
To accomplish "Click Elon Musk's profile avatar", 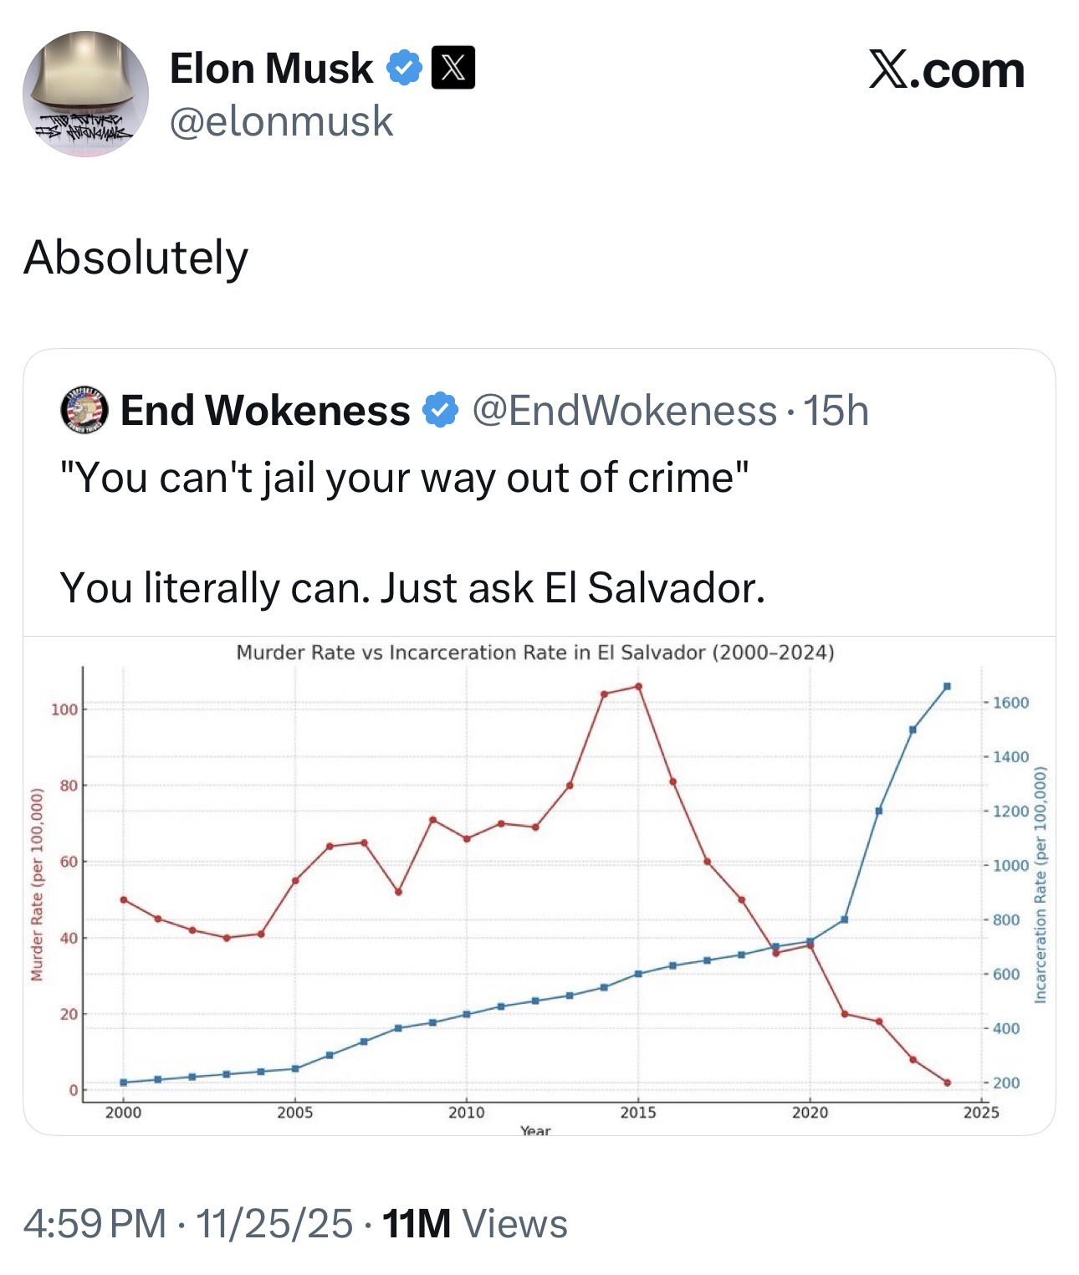I will point(85,94).
